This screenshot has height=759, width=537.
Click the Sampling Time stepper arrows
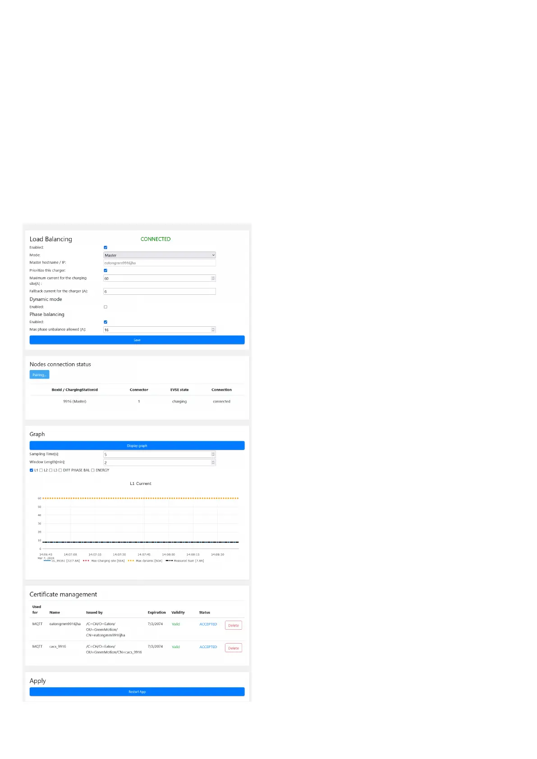coord(213,454)
